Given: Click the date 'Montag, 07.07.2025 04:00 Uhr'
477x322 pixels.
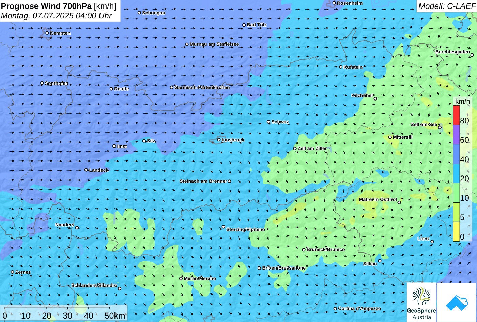Looking at the screenshot, I should coord(57,16).
